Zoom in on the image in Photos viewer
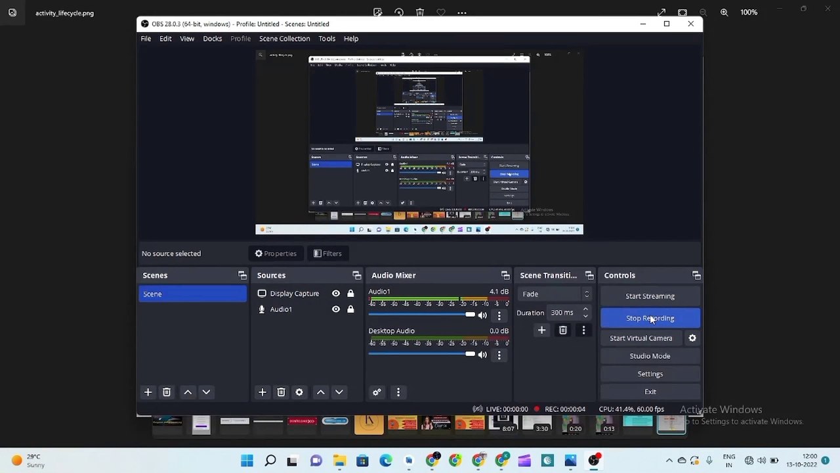Screen dimensions: 840x473 pyautogui.click(x=724, y=12)
